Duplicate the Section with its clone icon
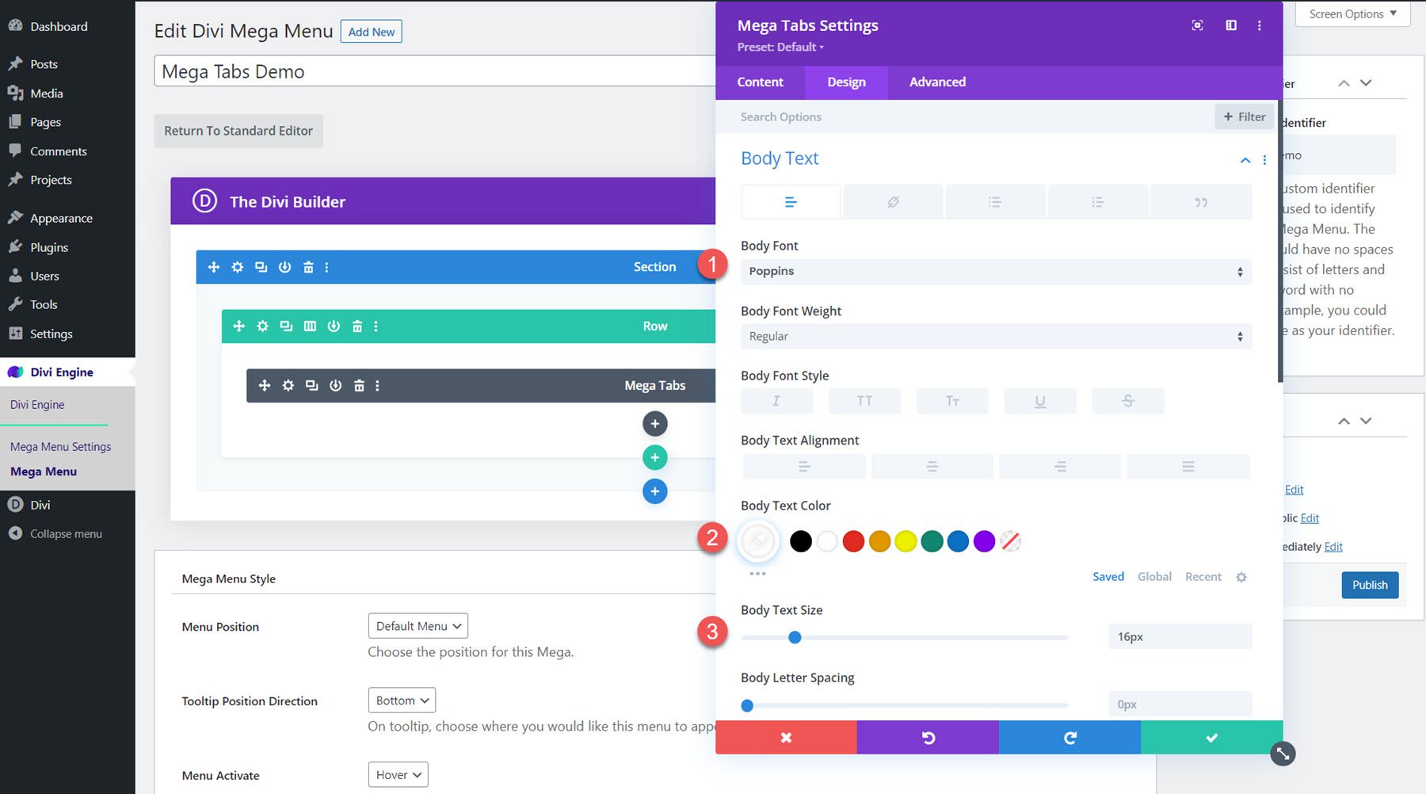 pos(261,267)
